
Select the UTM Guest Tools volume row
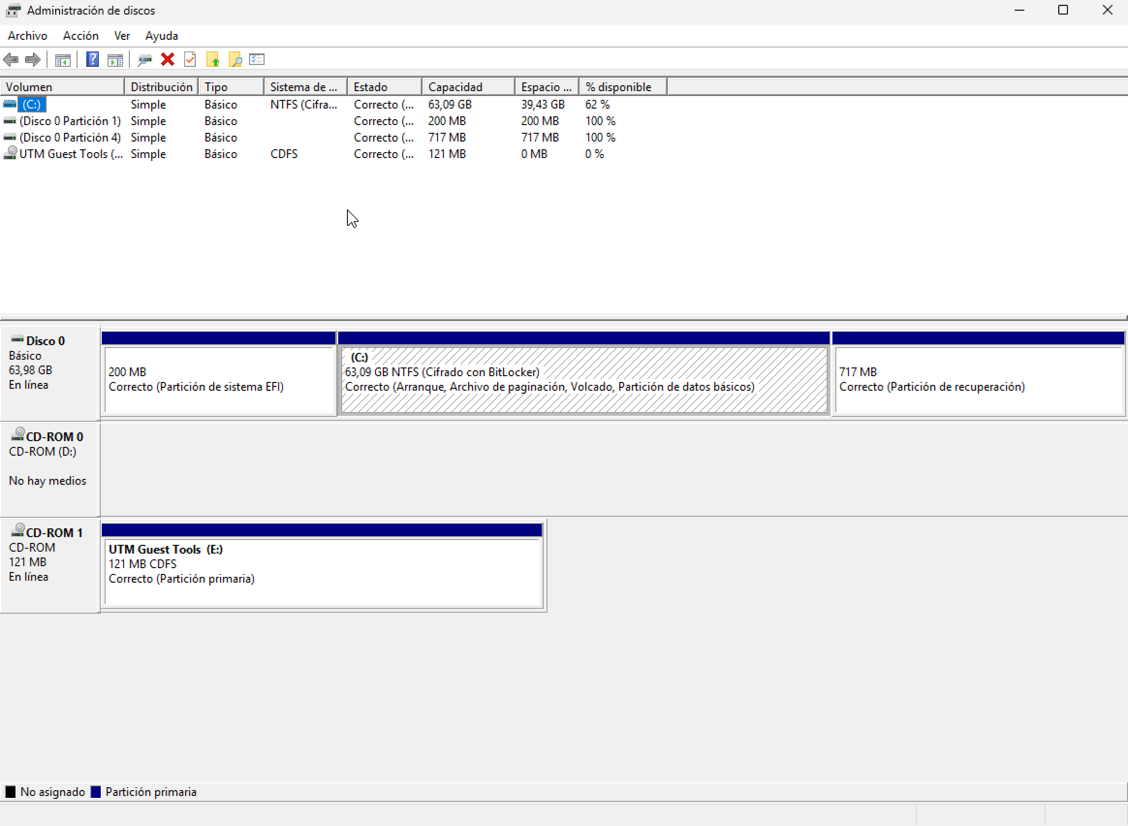[334, 154]
